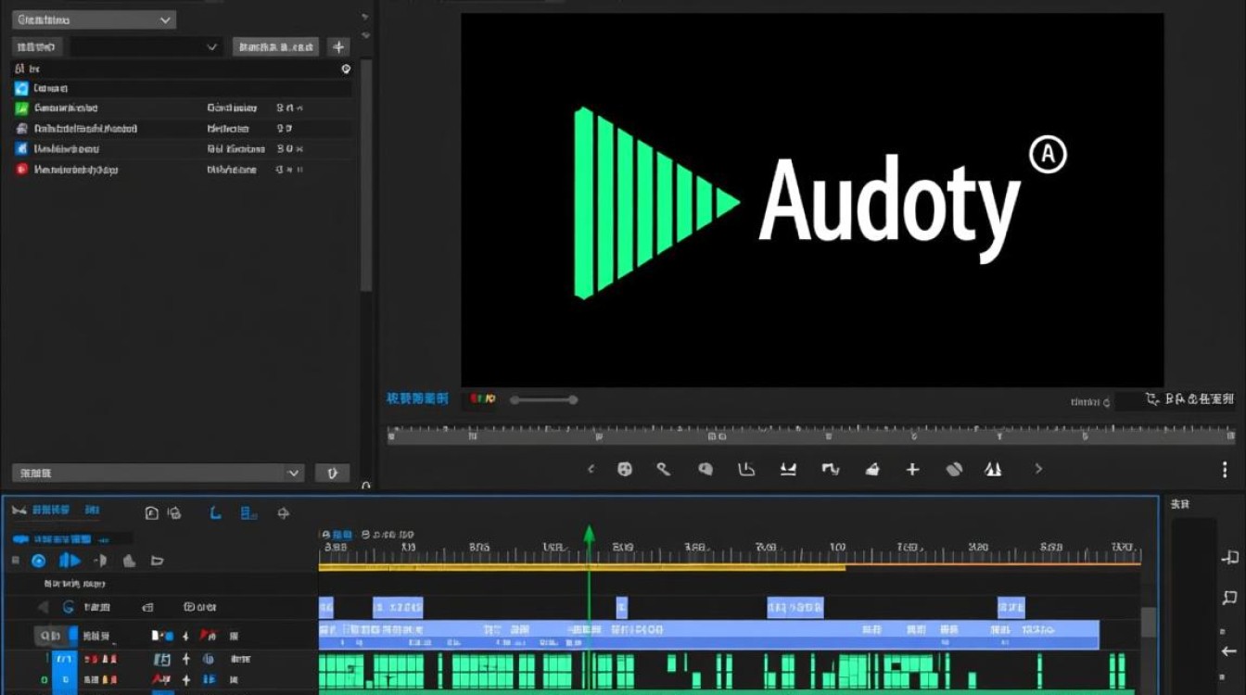Click the blue play icon in timeline controls

pyautogui.click(x=70, y=561)
